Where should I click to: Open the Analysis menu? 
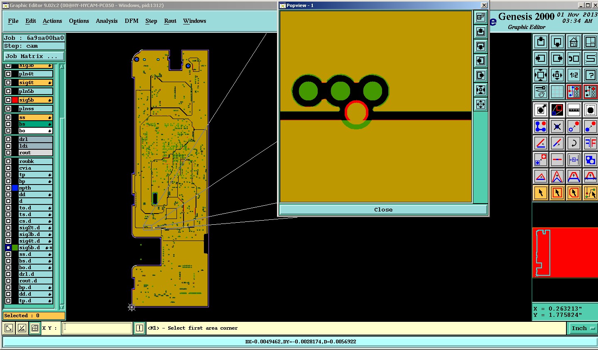pos(107,21)
